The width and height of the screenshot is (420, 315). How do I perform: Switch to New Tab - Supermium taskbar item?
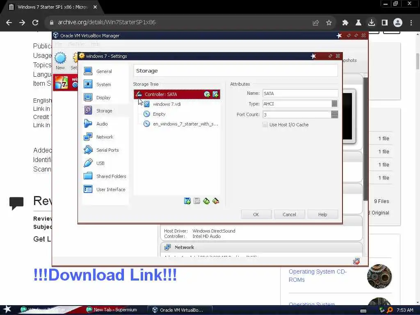click(112, 310)
